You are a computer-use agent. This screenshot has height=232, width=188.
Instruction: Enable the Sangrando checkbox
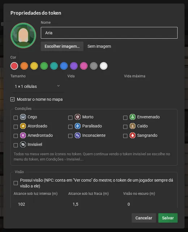125,136
